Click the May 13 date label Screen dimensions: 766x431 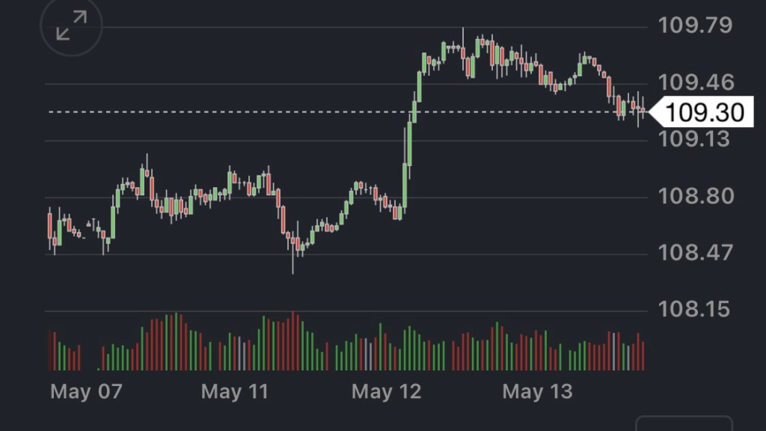pos(537,391)
